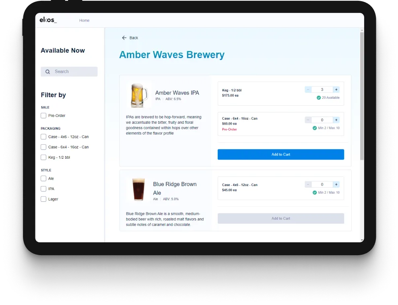Click the ekos logo
Viewport: 398px width, 305px height.
point(48,20)
